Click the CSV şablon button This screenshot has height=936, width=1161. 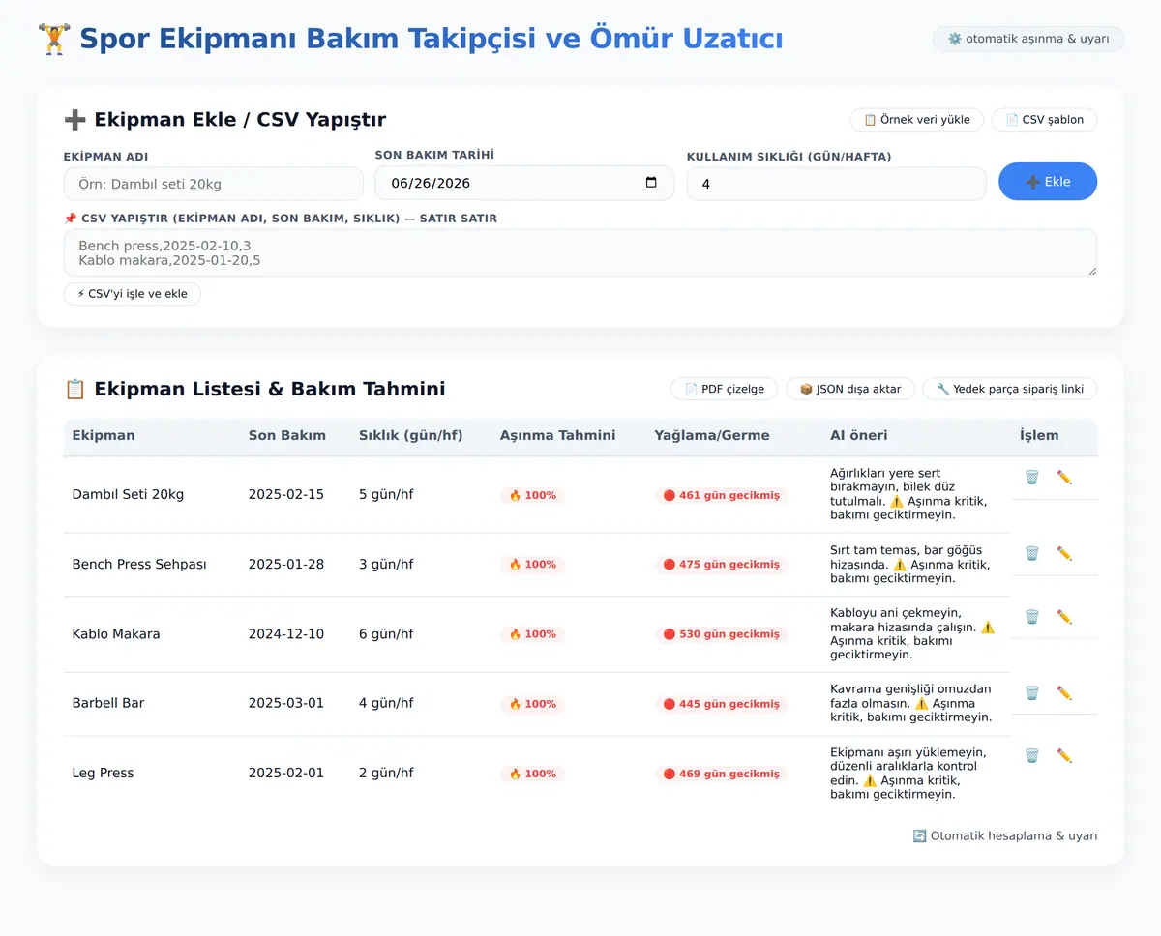point(1044,120)
